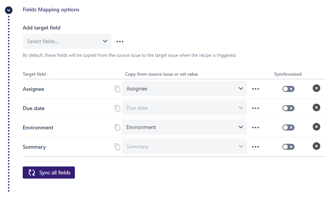Open more options for Summary row
The height and width of the screenshot is (199, 335).
pos(256,147)
